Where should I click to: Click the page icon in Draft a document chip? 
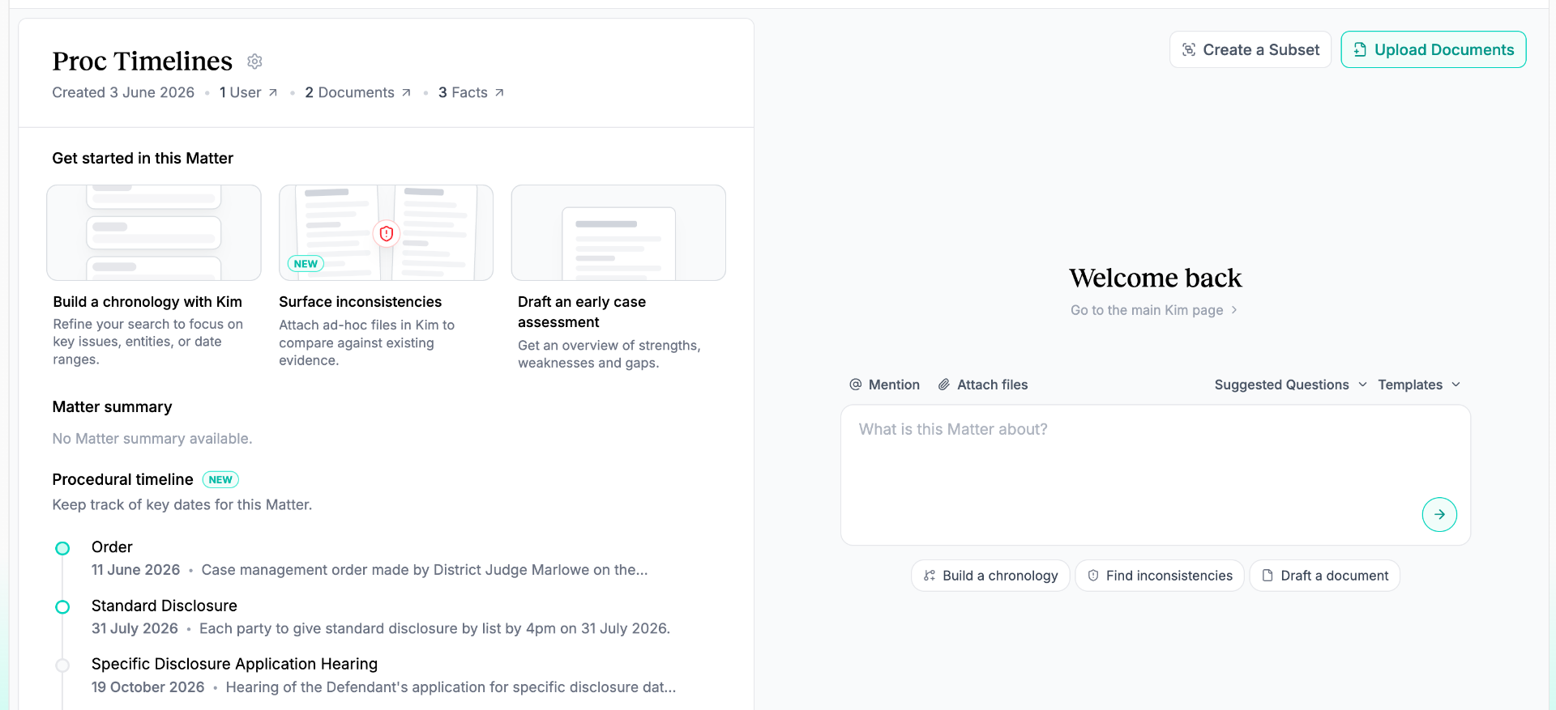point(1267,576)
